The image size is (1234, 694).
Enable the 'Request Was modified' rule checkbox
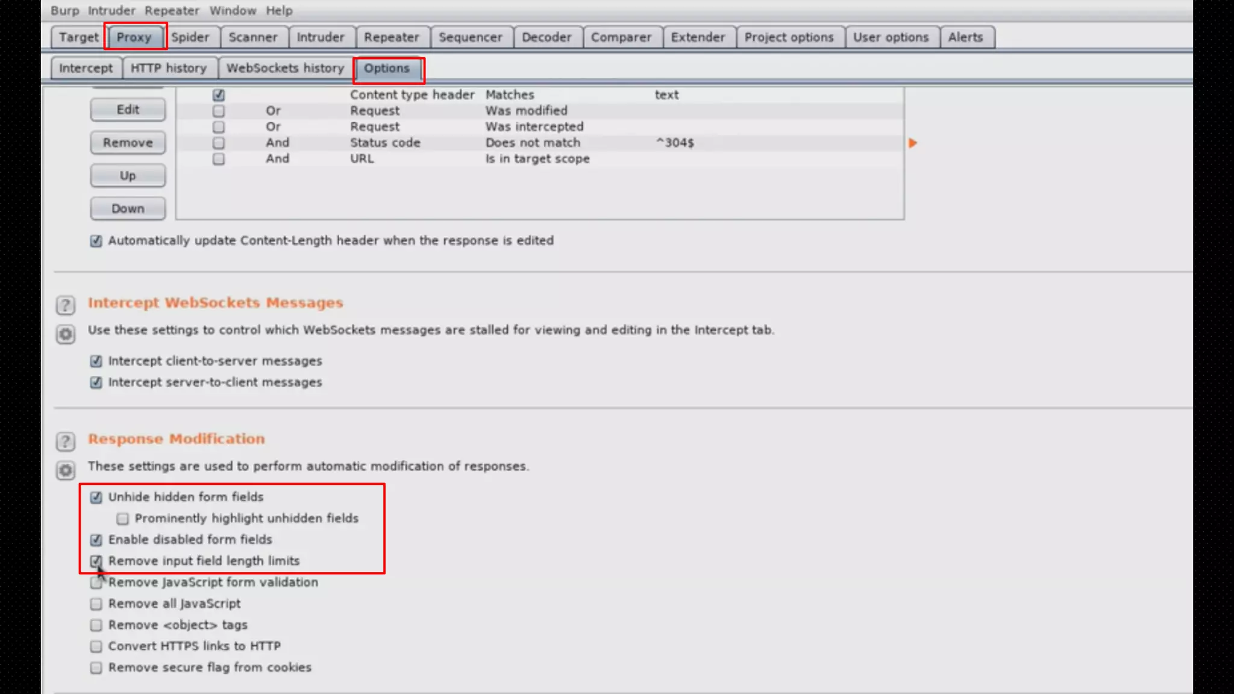point(218,111)
